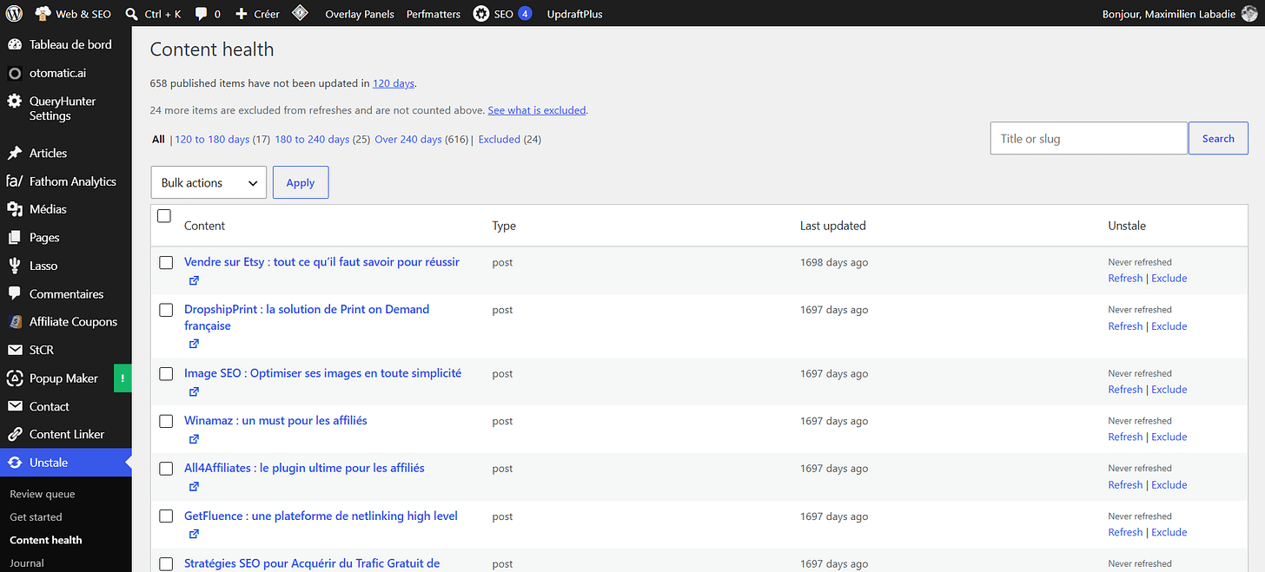Refresh the Vendre sur Etsy post

coord(1125,279)
